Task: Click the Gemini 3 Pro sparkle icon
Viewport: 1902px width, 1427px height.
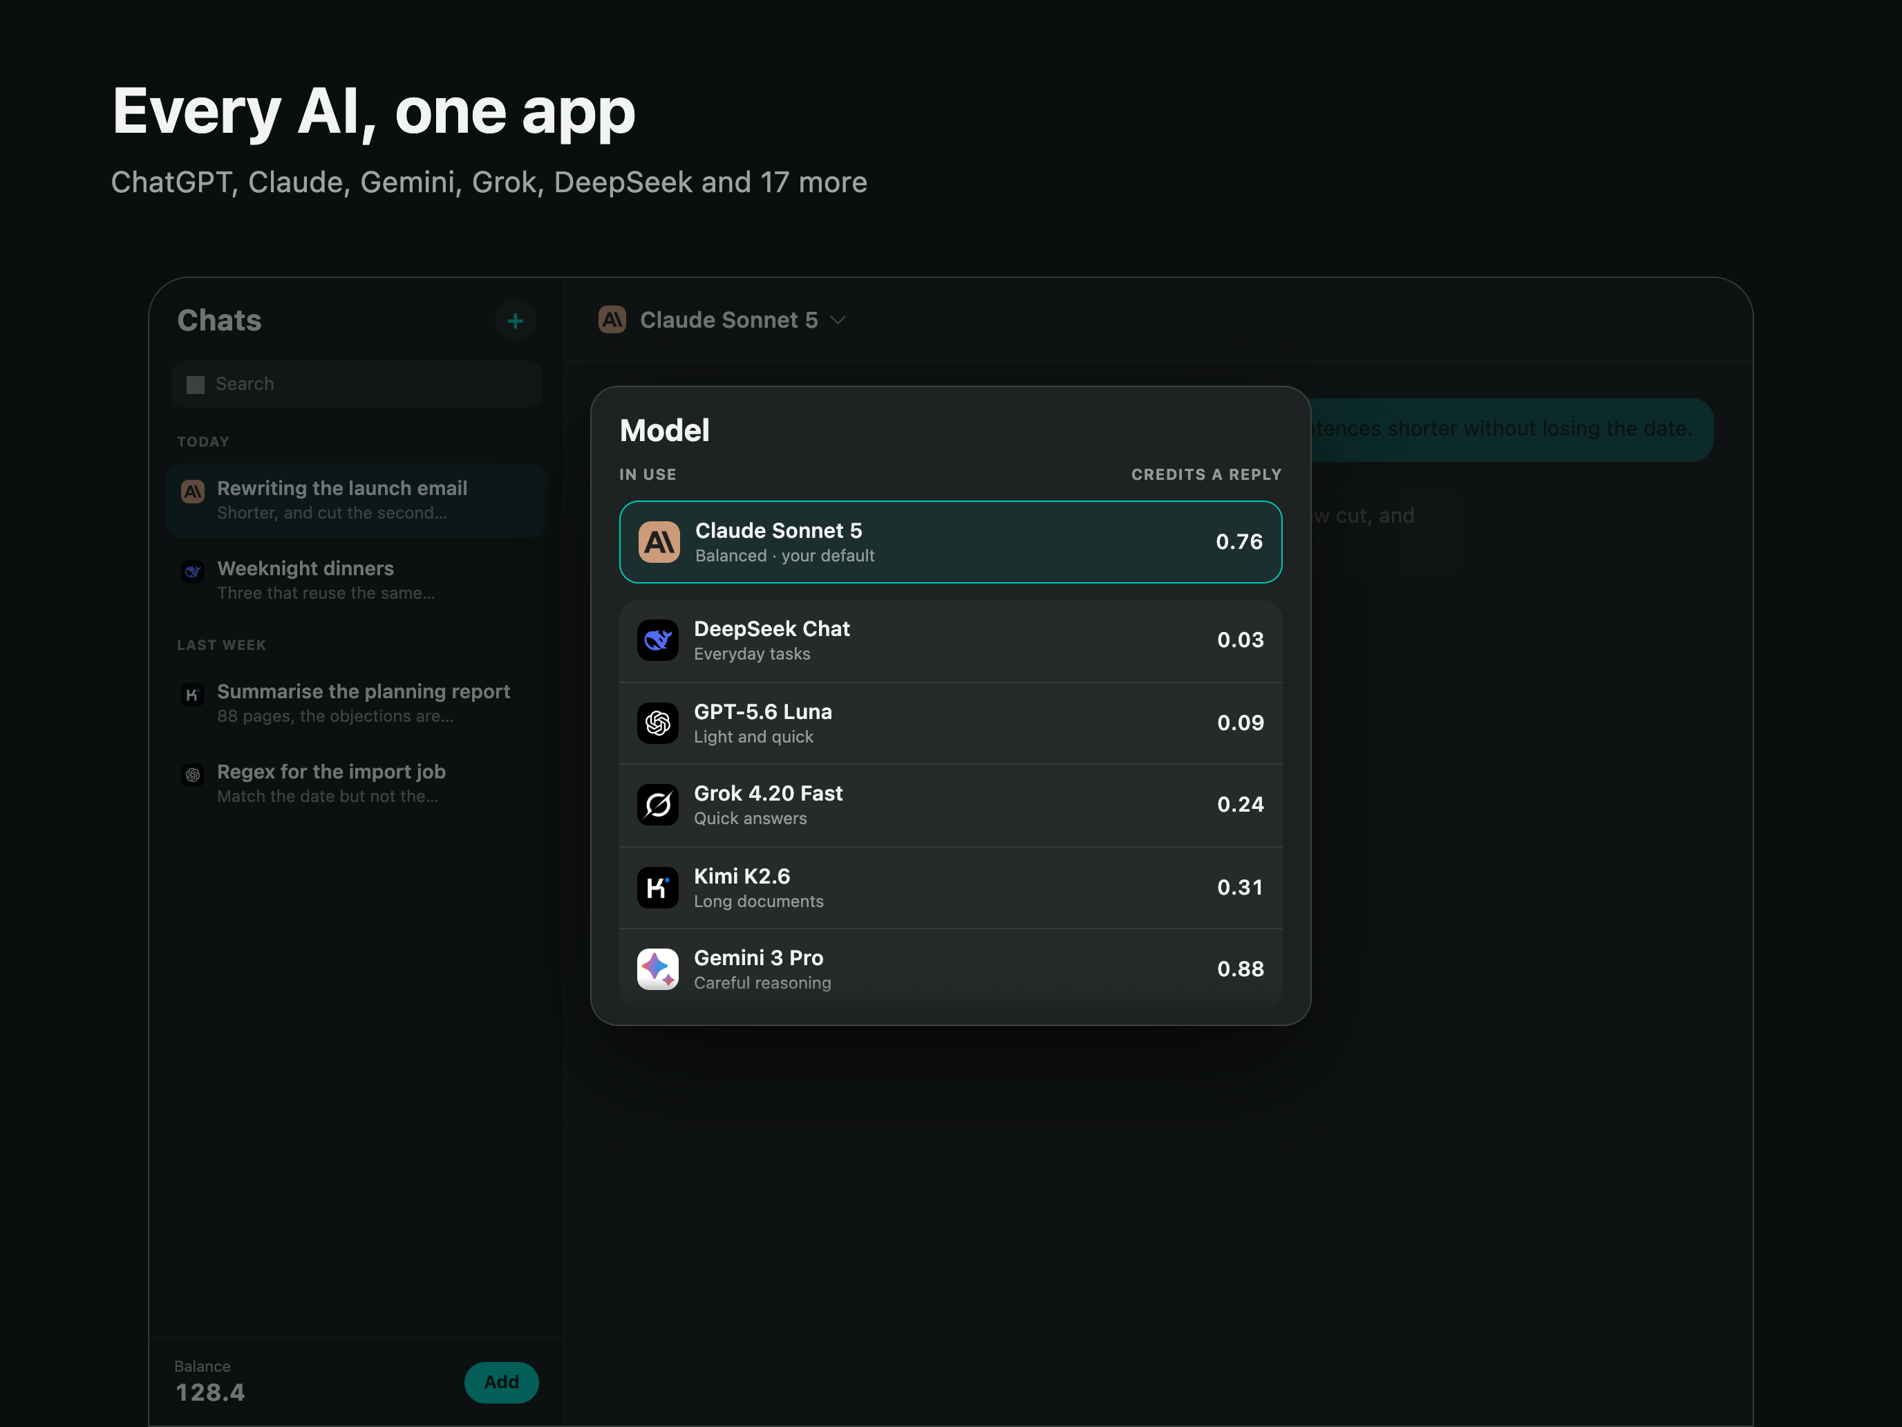Action: click(x=658, y=969)
